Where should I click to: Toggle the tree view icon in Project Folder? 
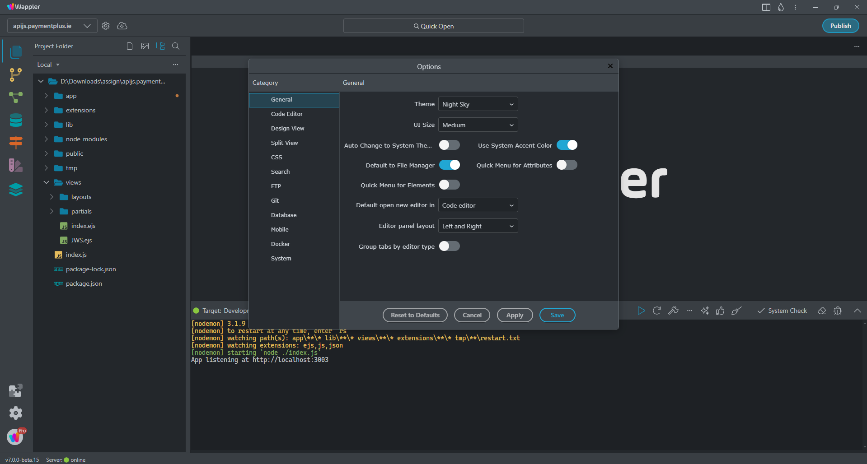(x=160, y=46)
